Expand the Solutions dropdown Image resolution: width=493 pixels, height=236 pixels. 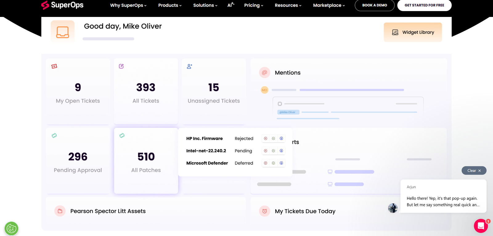pyautogui.click(x=205, y=5)
